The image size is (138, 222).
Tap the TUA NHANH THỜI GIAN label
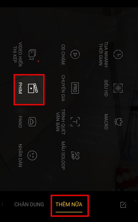[x=103, y=54]
